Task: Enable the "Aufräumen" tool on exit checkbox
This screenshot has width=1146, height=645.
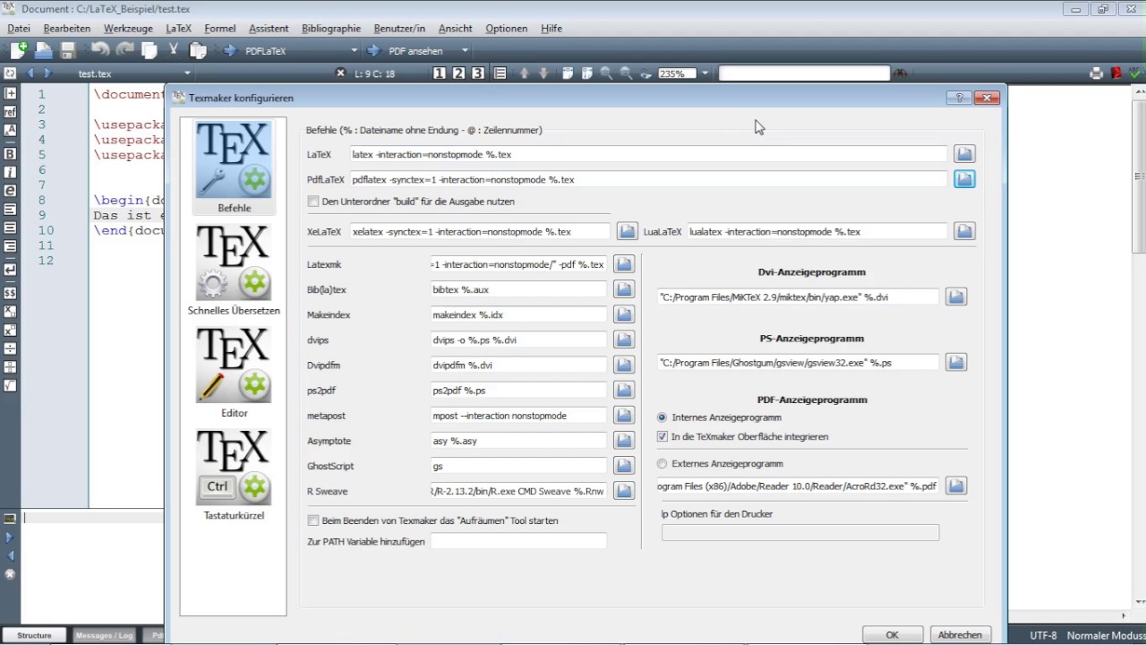Action: coord(313,520)
